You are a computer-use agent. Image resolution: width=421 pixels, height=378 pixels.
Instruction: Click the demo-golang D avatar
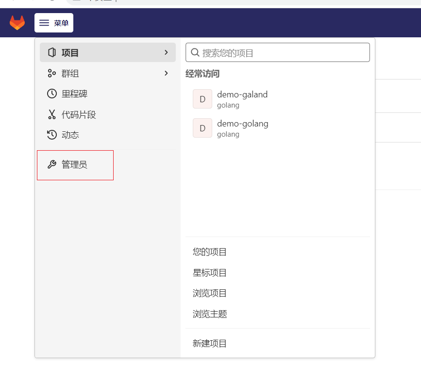click(202, 128)
